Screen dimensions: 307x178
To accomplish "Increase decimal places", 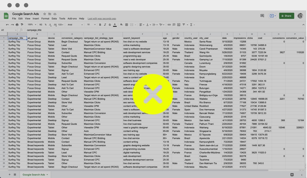I will click(55, 25).
